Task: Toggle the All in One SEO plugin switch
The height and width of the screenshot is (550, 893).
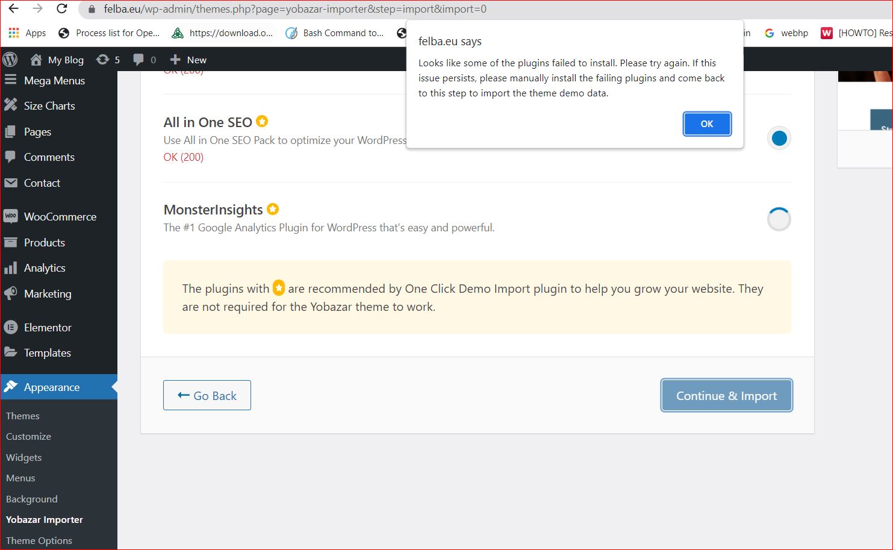Action: click(x=779, y=139)
